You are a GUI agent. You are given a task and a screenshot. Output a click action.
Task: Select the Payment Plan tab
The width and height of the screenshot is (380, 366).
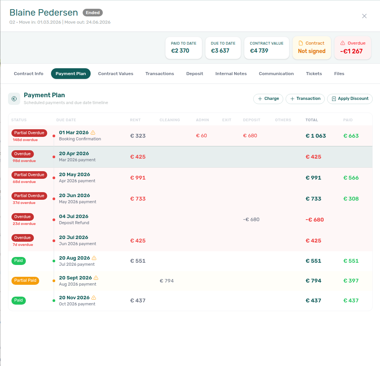point(71,74)
